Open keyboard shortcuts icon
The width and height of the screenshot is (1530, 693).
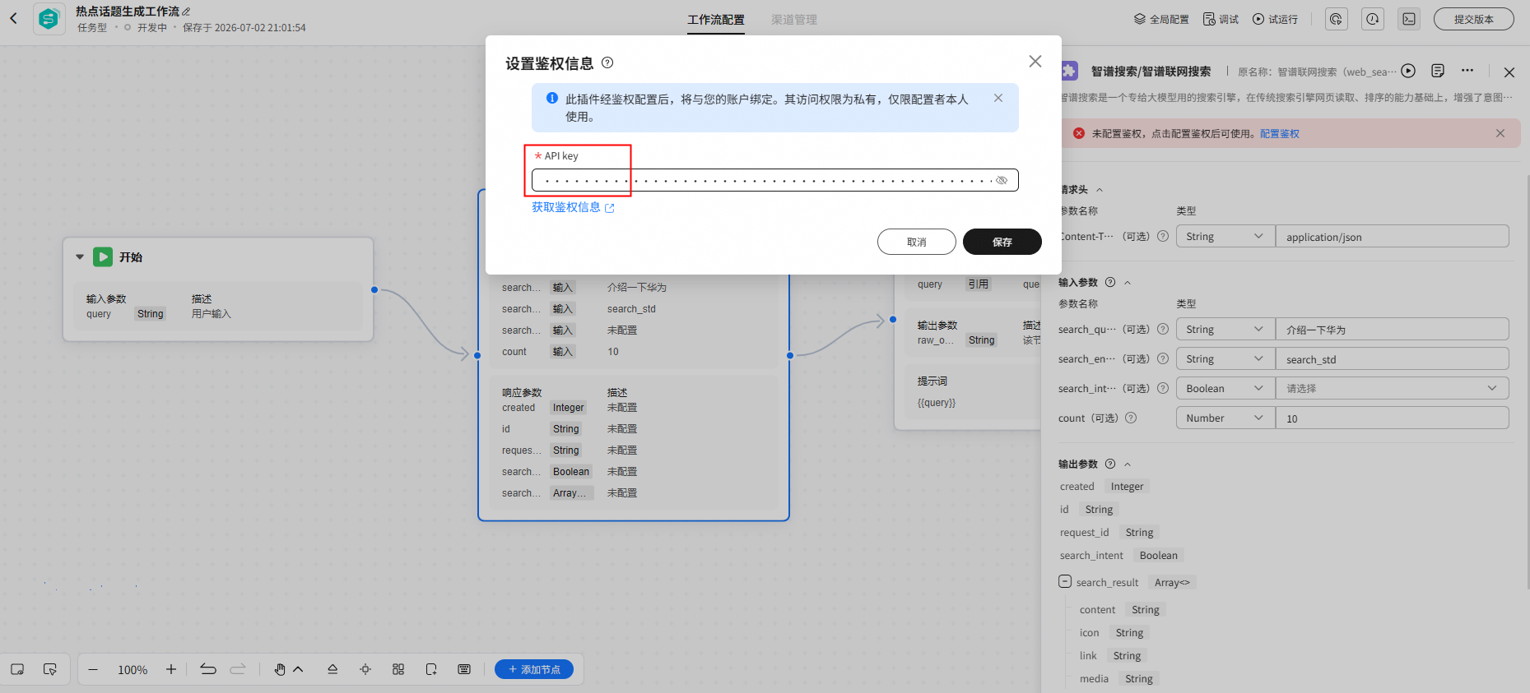[x=464, y=669]
